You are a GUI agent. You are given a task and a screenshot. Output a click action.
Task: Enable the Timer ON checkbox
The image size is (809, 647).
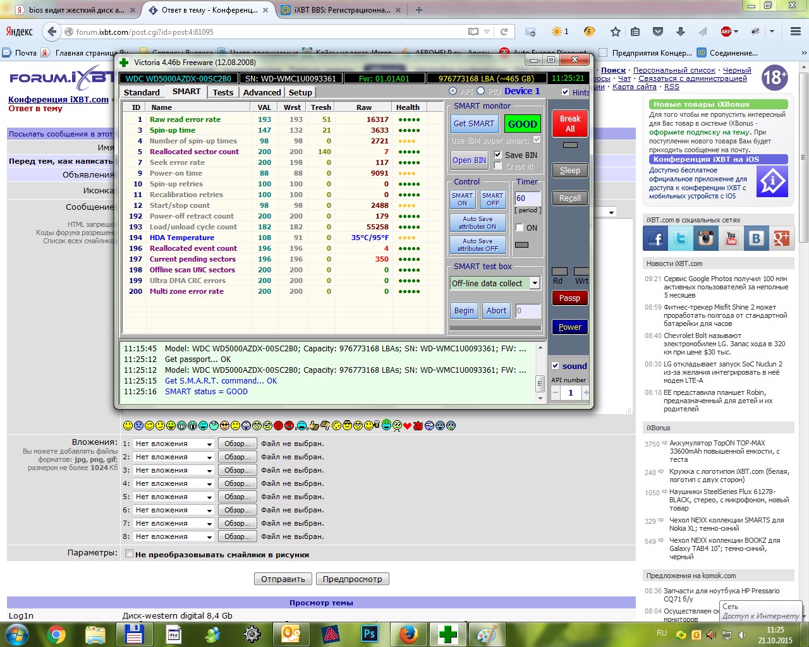(x=520, y=227)
